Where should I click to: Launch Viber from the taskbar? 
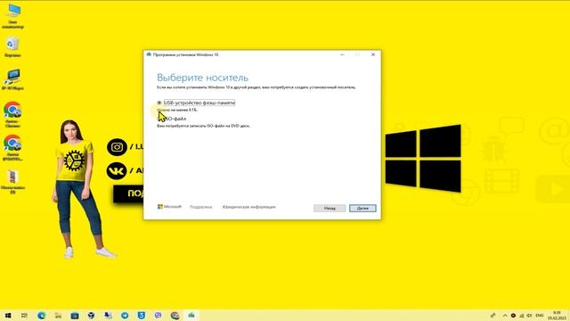[159, 316]
